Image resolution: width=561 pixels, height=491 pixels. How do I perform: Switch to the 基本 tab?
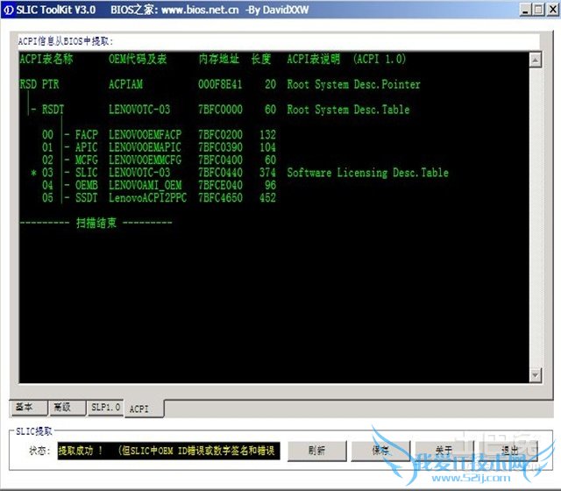point(25,407)
